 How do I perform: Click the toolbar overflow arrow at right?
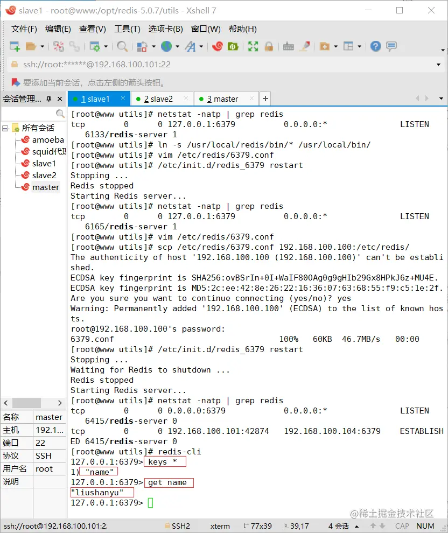[x=443, y=50]
